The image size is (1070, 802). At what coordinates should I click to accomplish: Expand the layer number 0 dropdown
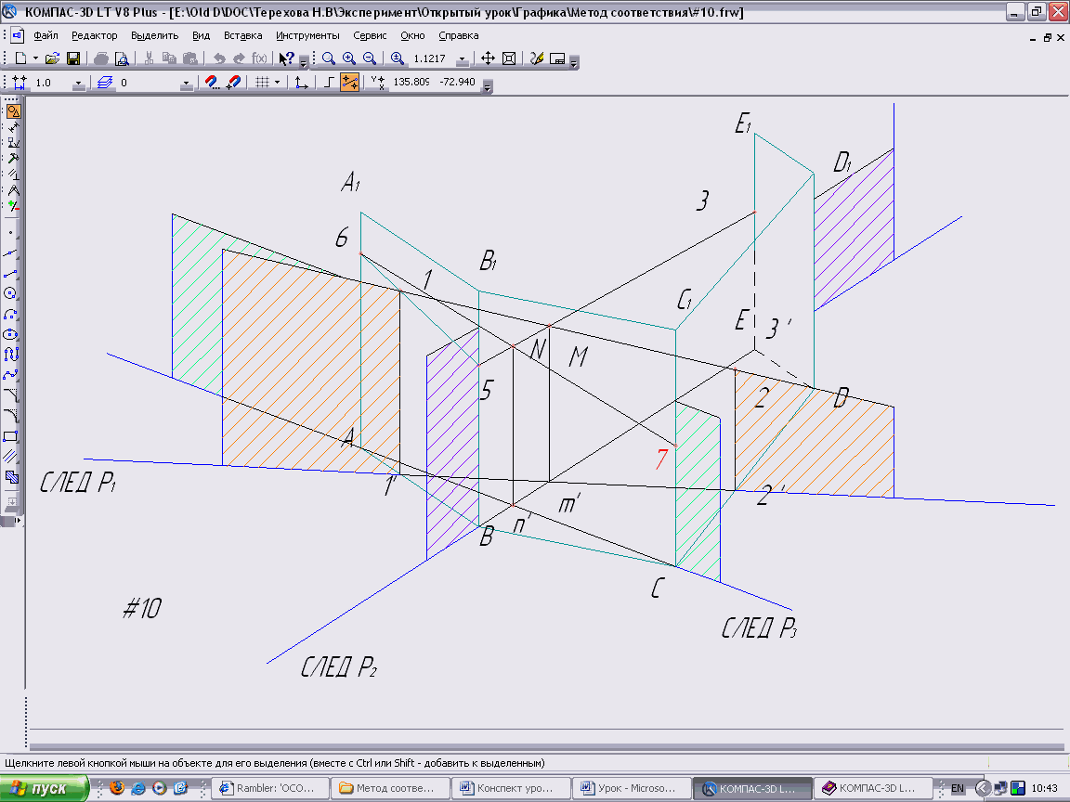point(187,84)
